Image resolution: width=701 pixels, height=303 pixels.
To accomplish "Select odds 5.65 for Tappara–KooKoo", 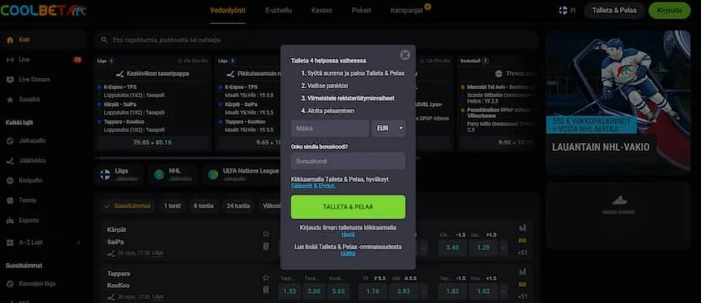I will coord(338,291).
